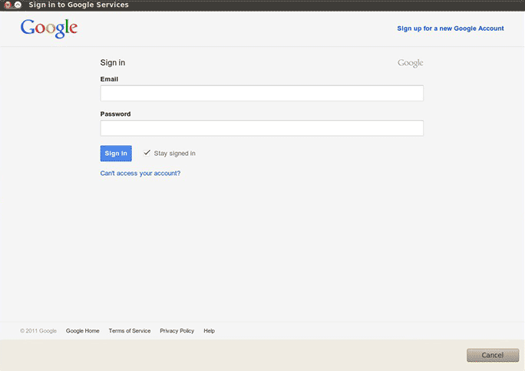525x371 pixels.
Task: Click the Email field label
Action: 109,79
